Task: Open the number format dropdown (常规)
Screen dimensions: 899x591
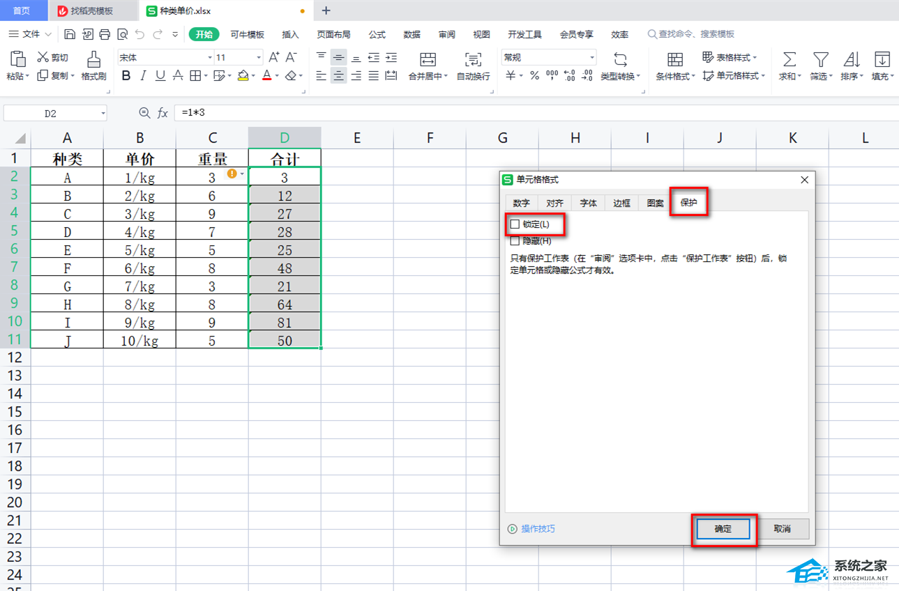Action: (592, 58)
